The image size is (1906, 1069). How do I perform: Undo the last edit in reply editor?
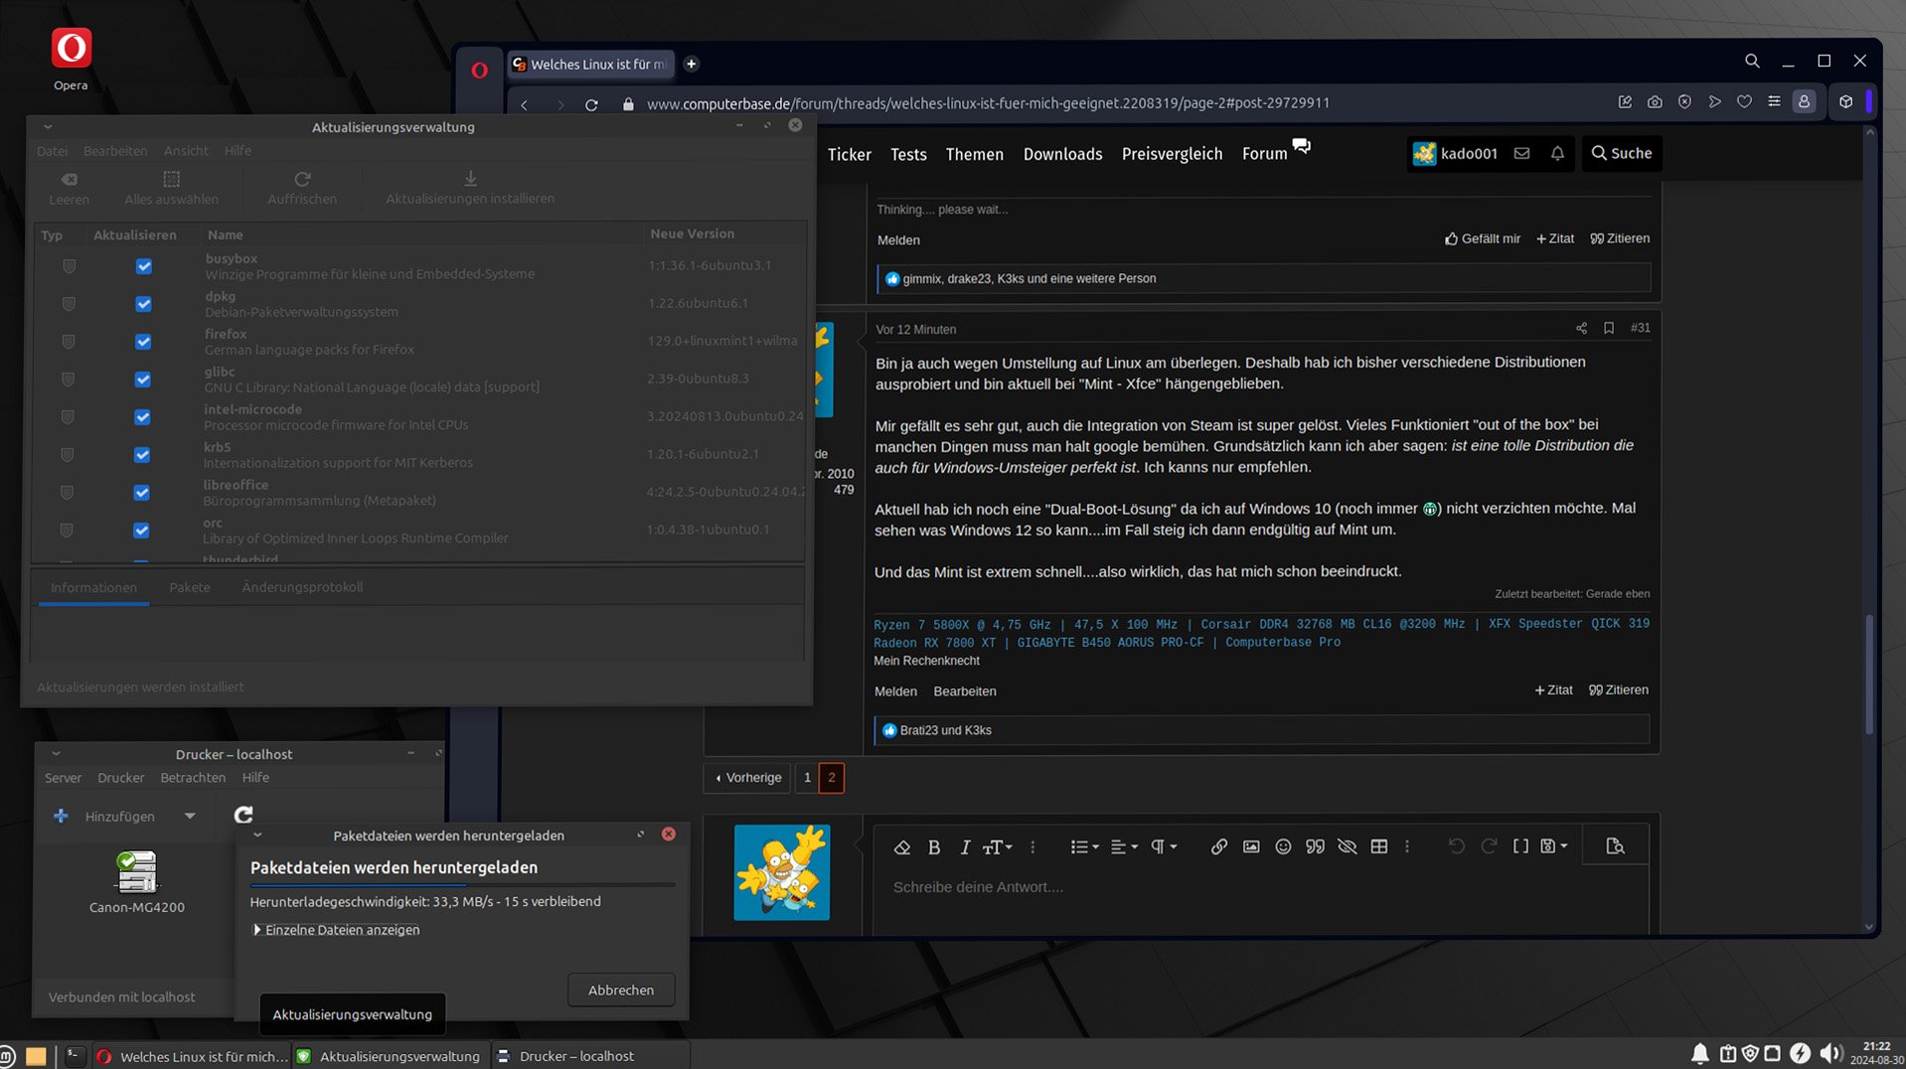[x=1456, y=846]
